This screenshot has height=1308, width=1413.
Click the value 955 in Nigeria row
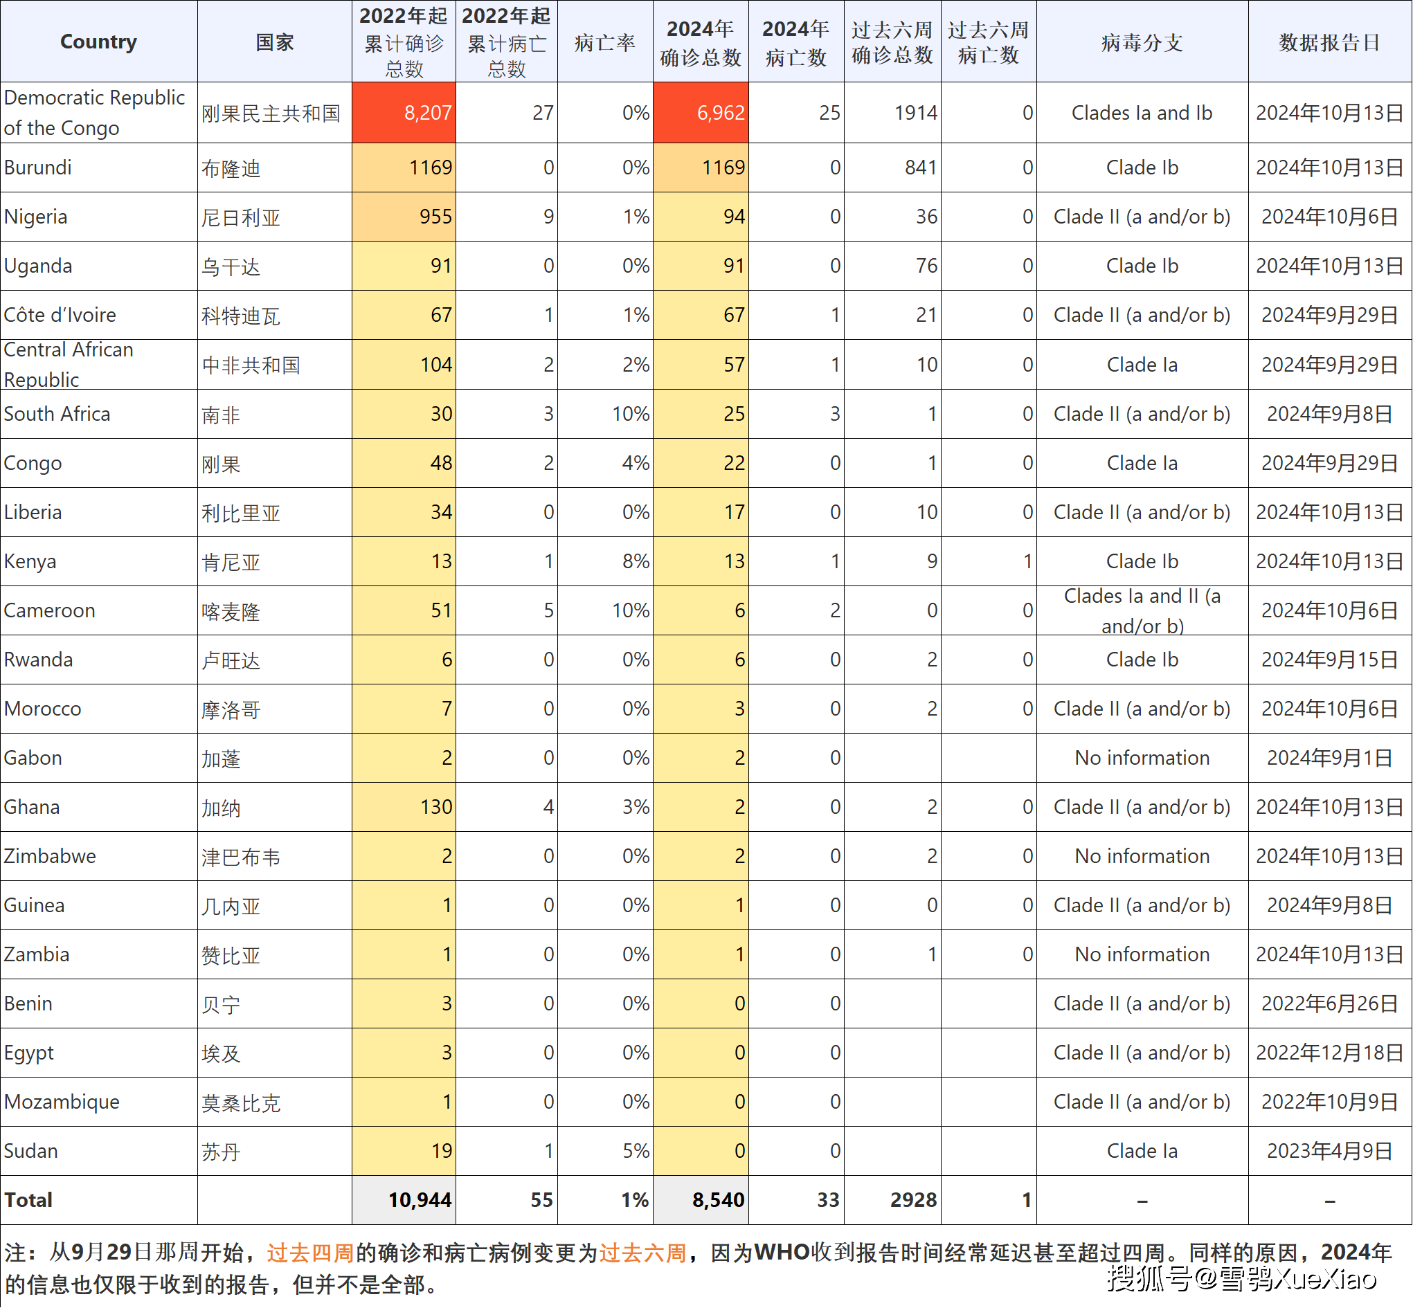coord(404,217)
